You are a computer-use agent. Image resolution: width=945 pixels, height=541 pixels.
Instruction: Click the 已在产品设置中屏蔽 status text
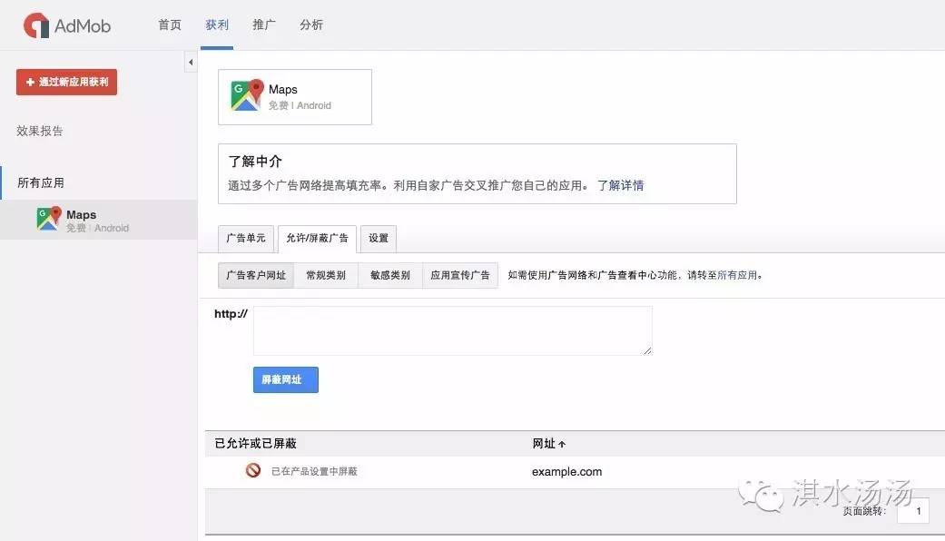coord(314,471)
